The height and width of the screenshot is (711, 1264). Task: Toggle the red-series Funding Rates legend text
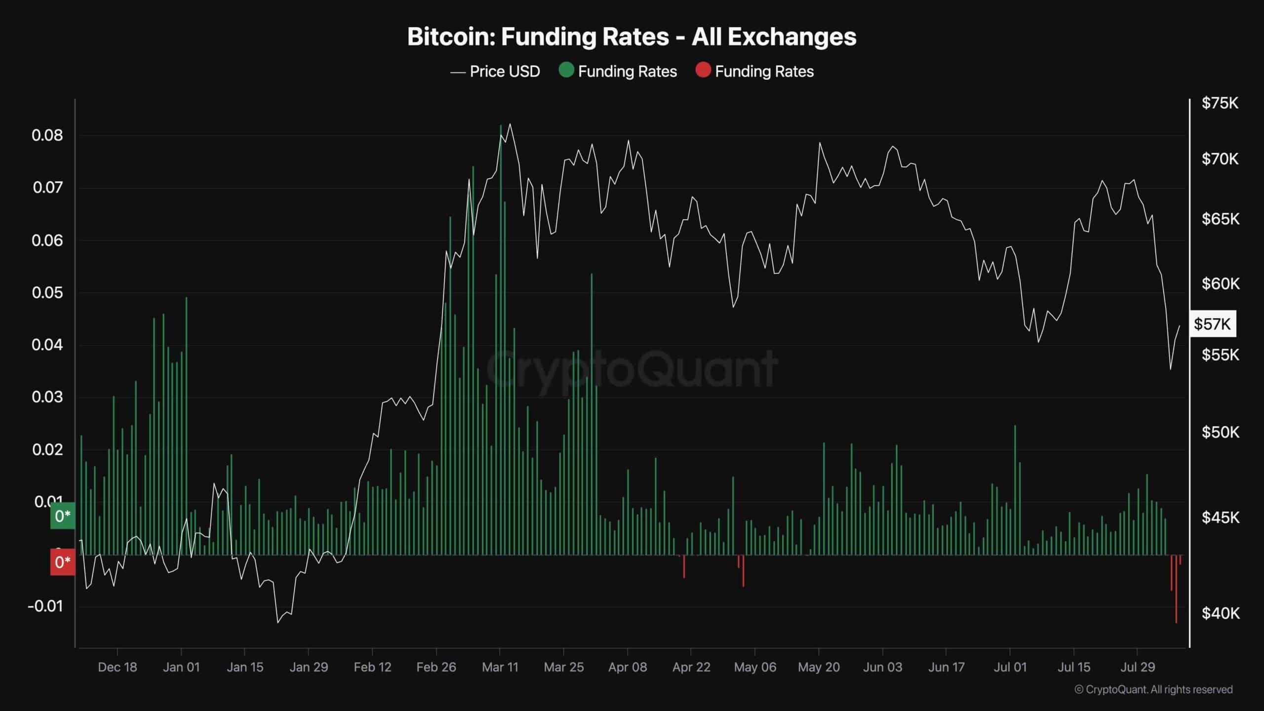(764, 72)
